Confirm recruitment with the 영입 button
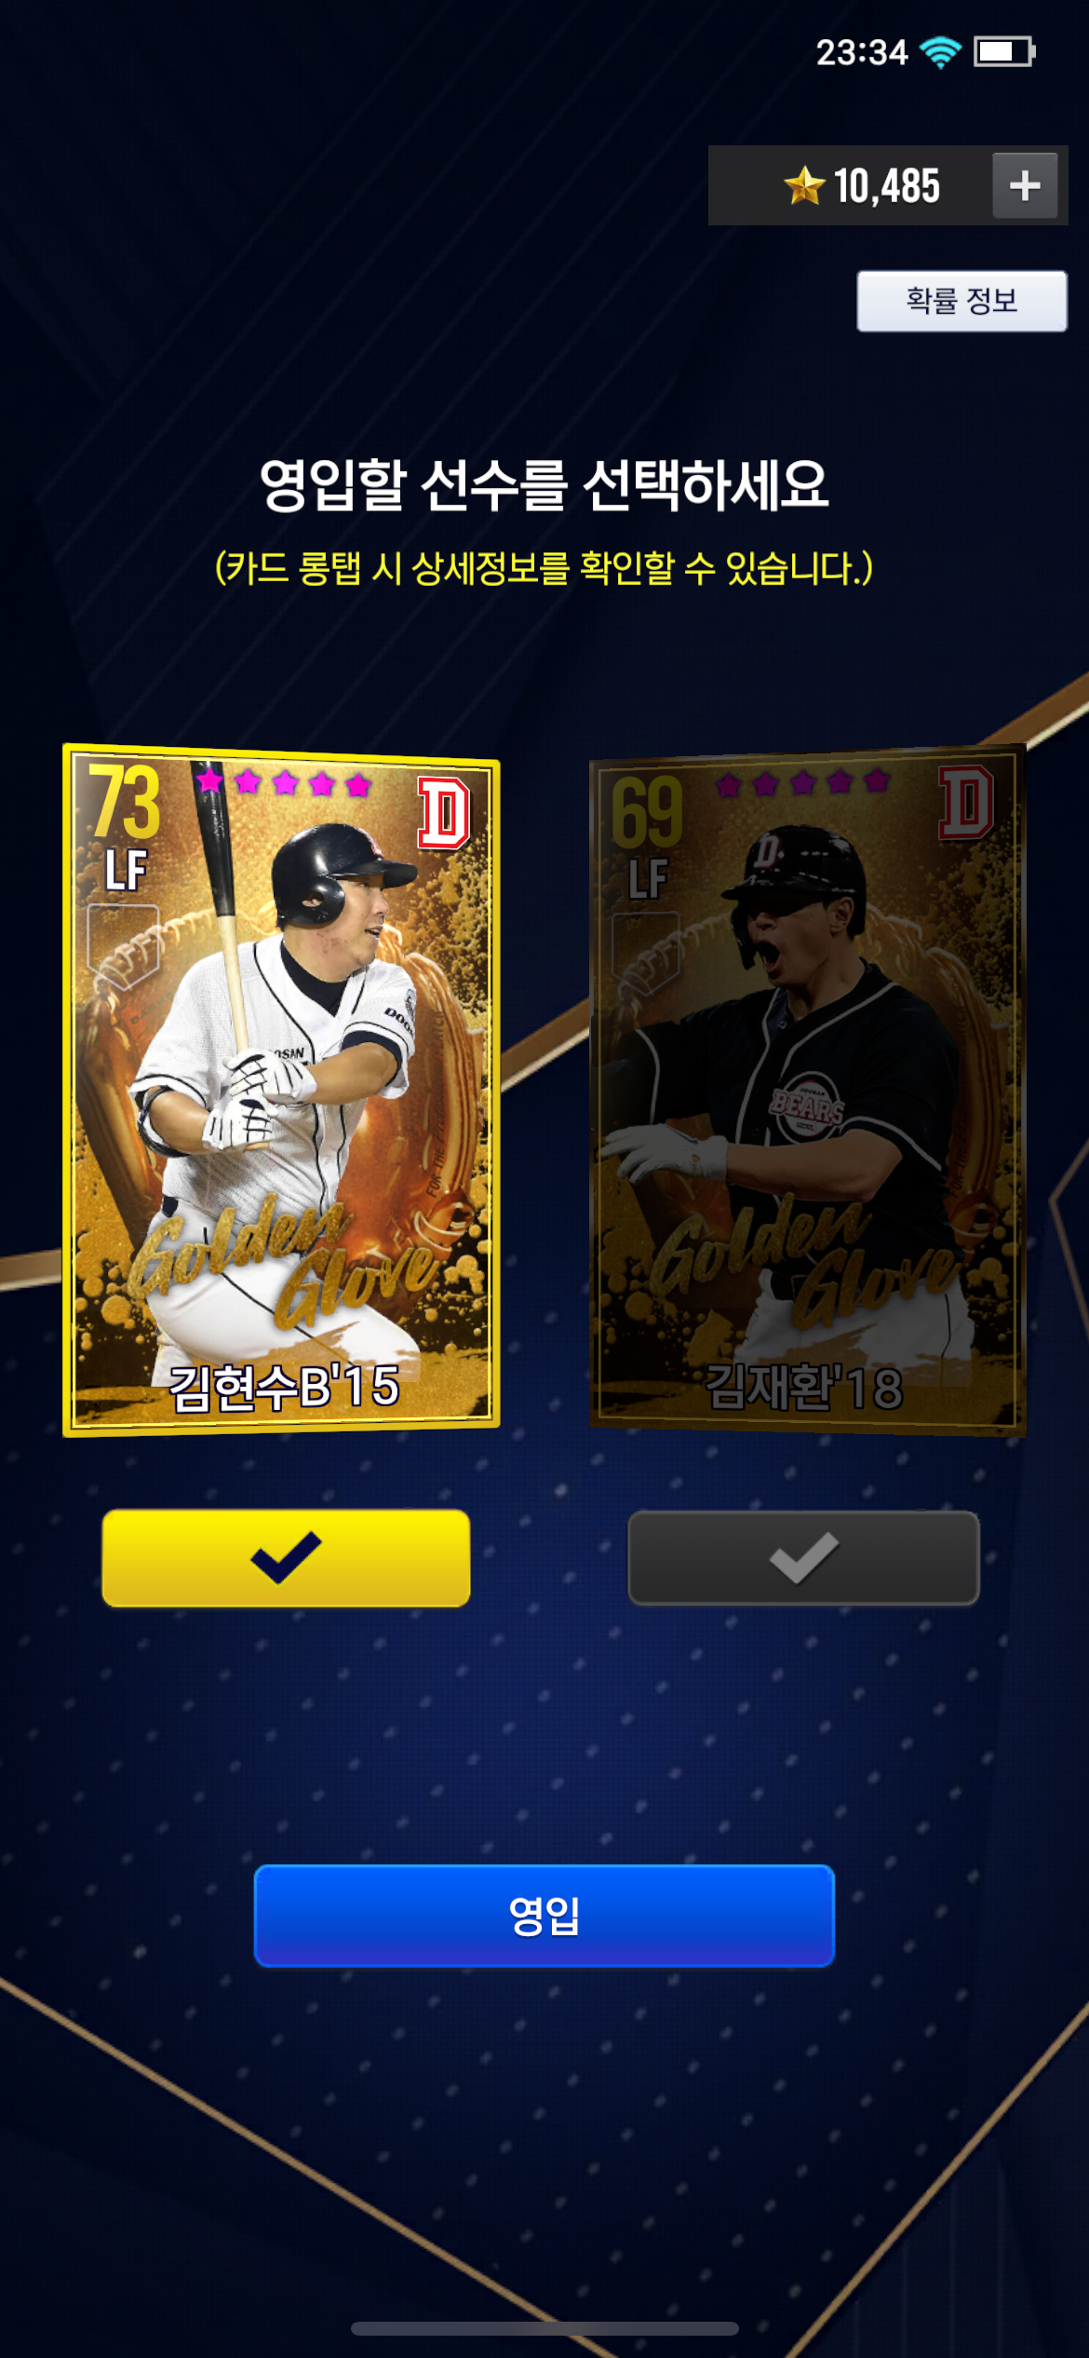 pos(544,1916)
